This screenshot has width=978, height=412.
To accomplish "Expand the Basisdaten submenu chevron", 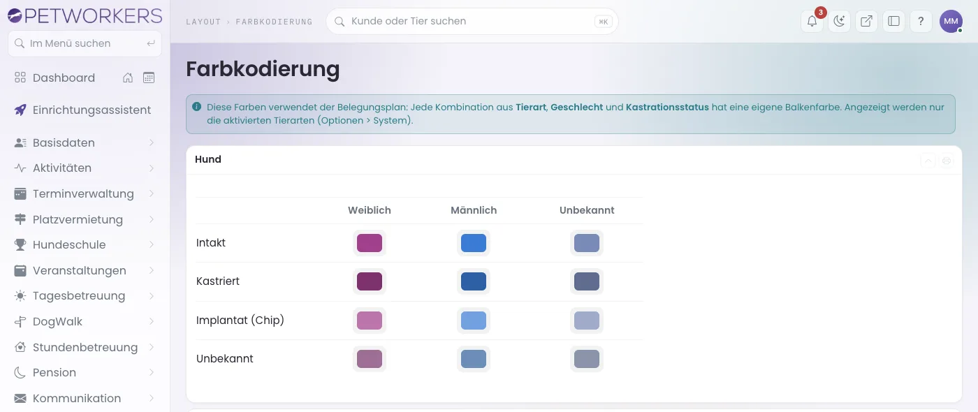I will pos(152,142).
